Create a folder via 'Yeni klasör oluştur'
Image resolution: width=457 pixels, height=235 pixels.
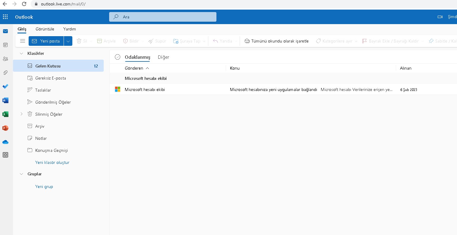52,162
